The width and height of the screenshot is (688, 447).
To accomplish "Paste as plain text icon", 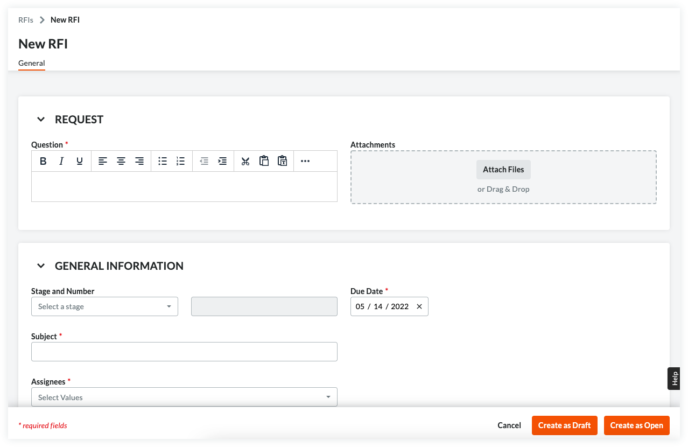I will (282, 161).
